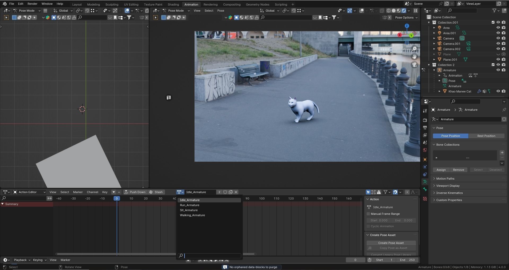Open the Bone properties tab icon

(425, 189)
